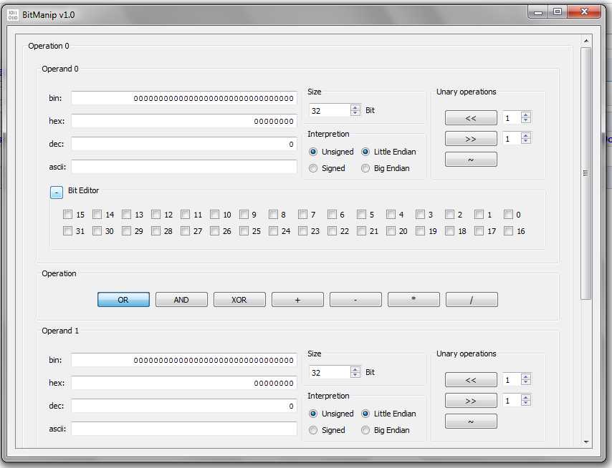The width and height of the screenshot is (612, 468).
Task: Toggle bit 0 checkbox
Action: click(508, 215)
